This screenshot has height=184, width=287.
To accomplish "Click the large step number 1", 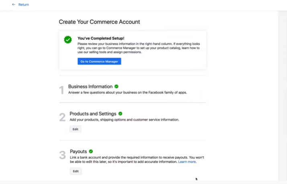I will click(61, 90).
